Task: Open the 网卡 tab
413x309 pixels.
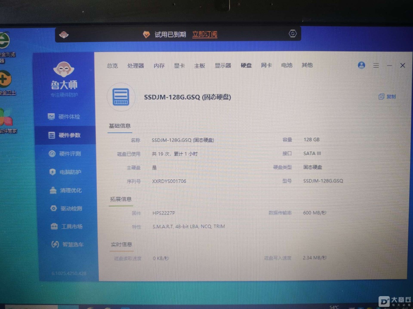Action: click(x=266, y=65)
